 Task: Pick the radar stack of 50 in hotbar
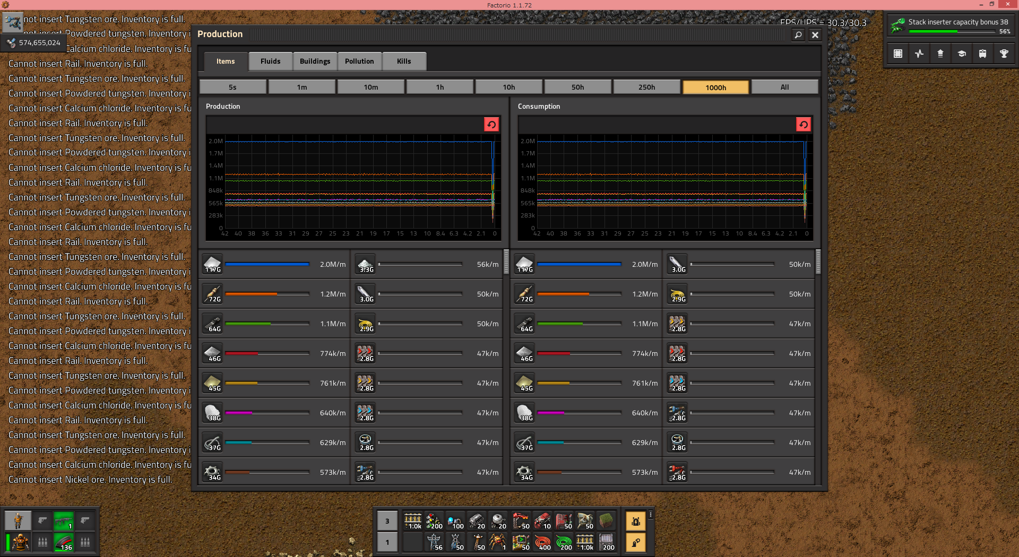click(585, 521)
